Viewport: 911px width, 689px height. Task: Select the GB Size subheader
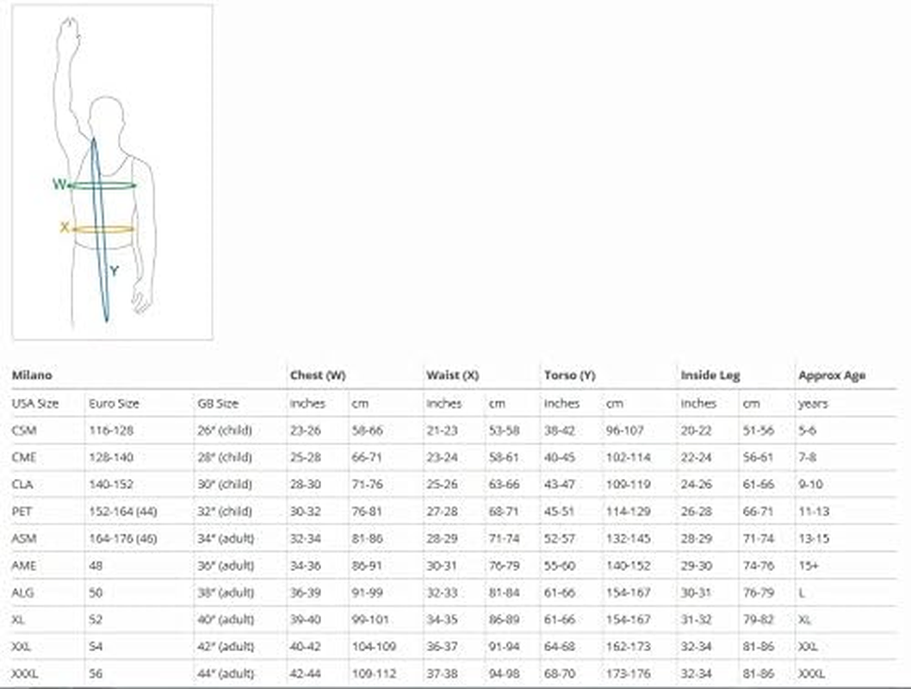pyautogui.click(x=217, y=403)
